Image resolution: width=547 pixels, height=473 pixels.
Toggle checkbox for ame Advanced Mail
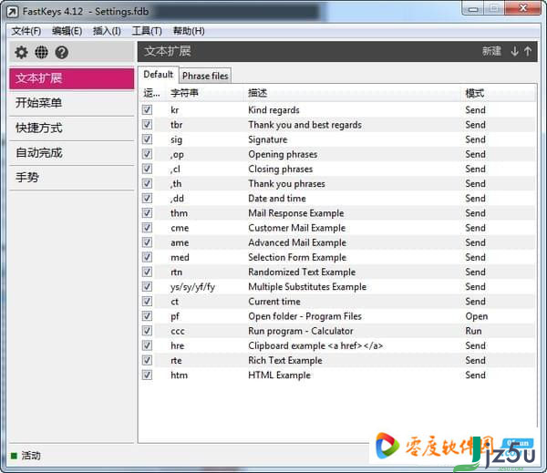[147, 242]
